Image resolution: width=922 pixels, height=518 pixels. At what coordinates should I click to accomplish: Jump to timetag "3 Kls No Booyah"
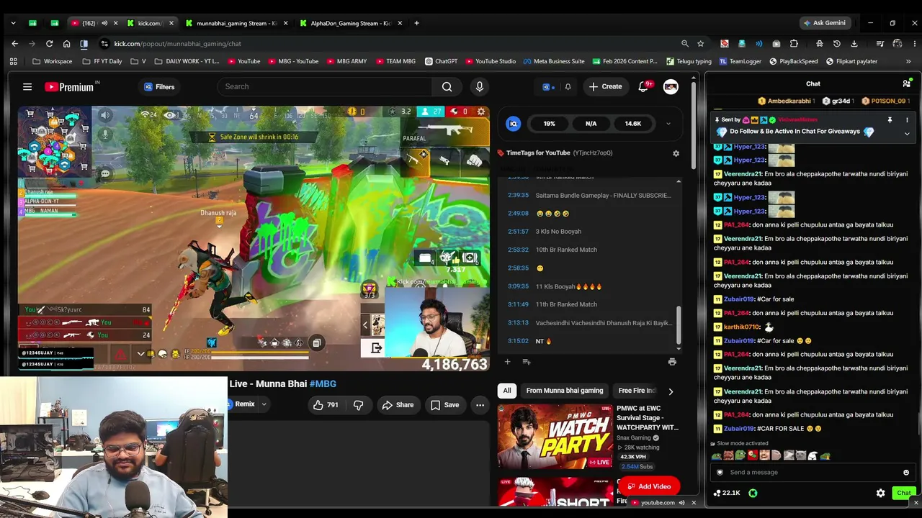(558, 232)
